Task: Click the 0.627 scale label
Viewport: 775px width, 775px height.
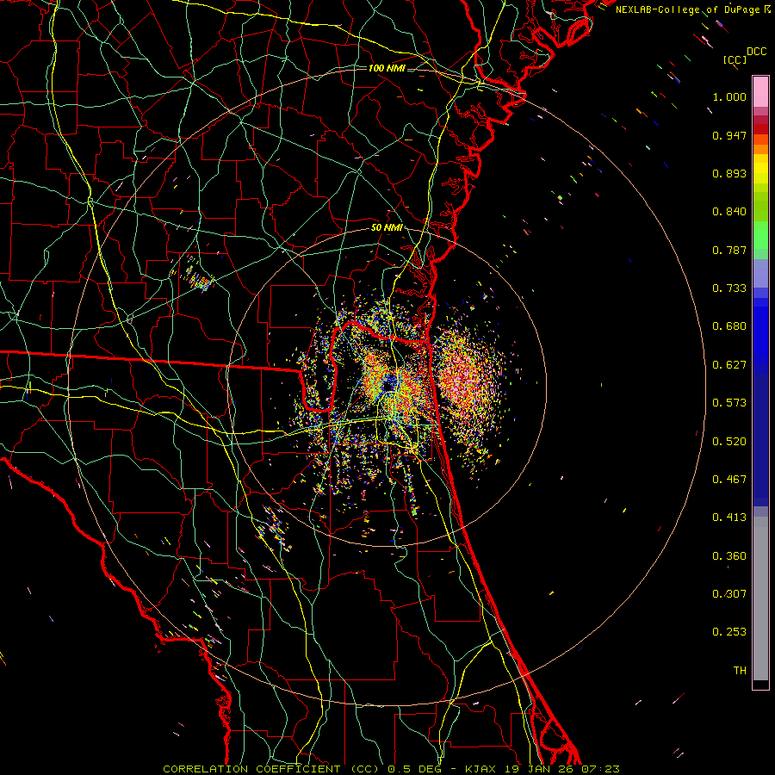Action: 729,365
